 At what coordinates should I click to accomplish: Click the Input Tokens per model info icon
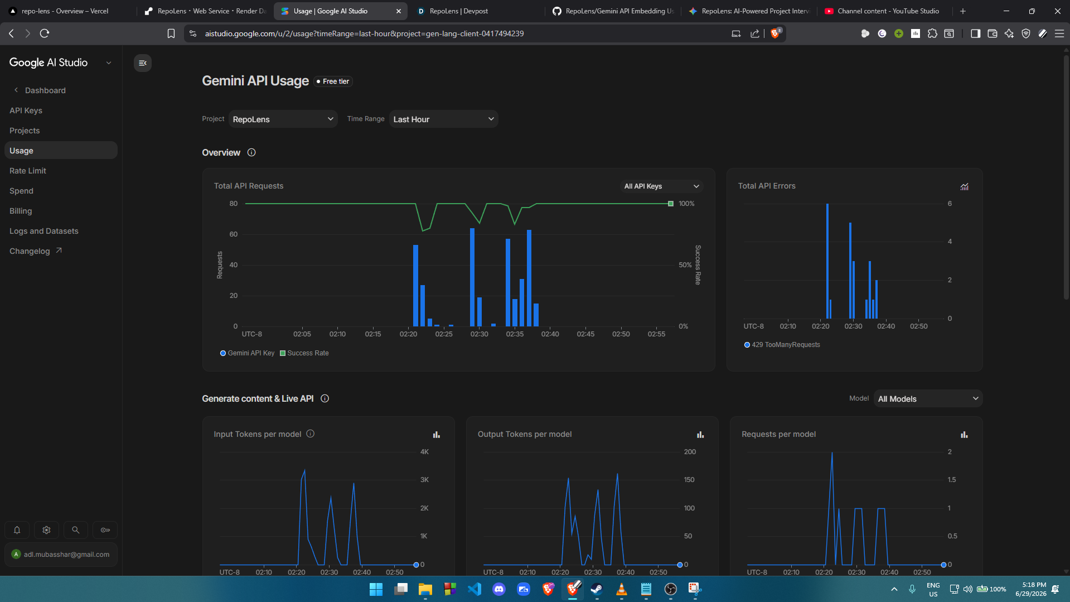[x=311, y=434]
